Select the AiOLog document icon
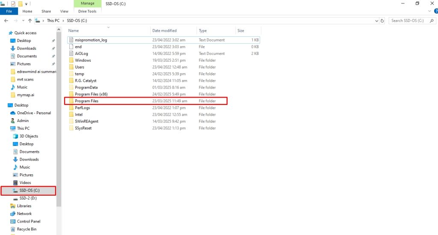This screenshot has width=438, height=235. coord(71,54)
